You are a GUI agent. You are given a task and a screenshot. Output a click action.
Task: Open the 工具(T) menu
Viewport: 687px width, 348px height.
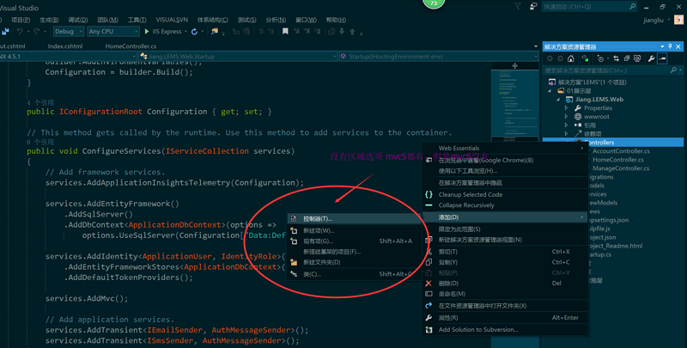137,20
